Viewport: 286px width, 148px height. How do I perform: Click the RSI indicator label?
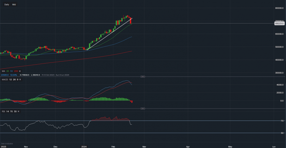tap(3, 112)
